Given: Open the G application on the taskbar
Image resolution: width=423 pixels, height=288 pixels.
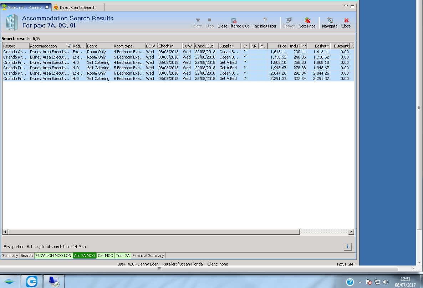Looking at the screenshot, I should 31,282.
